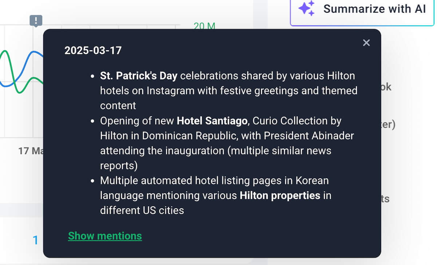
Task: Open Show mentions for this date
Action: [x=105, y=236]
